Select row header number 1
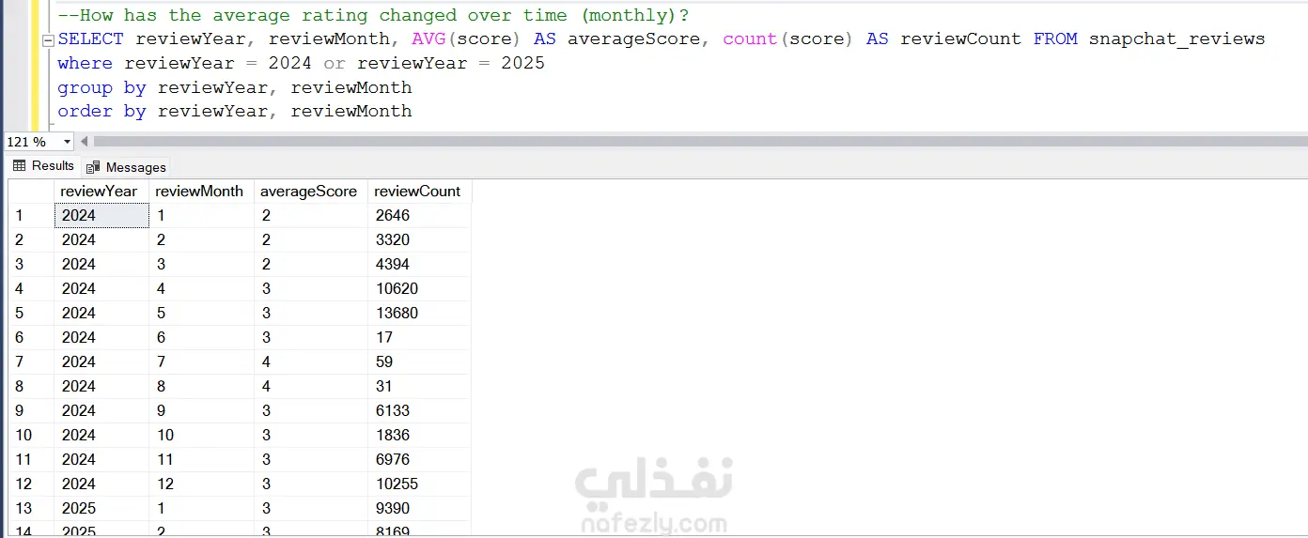Screen dimensions: 1308x538 31,216
